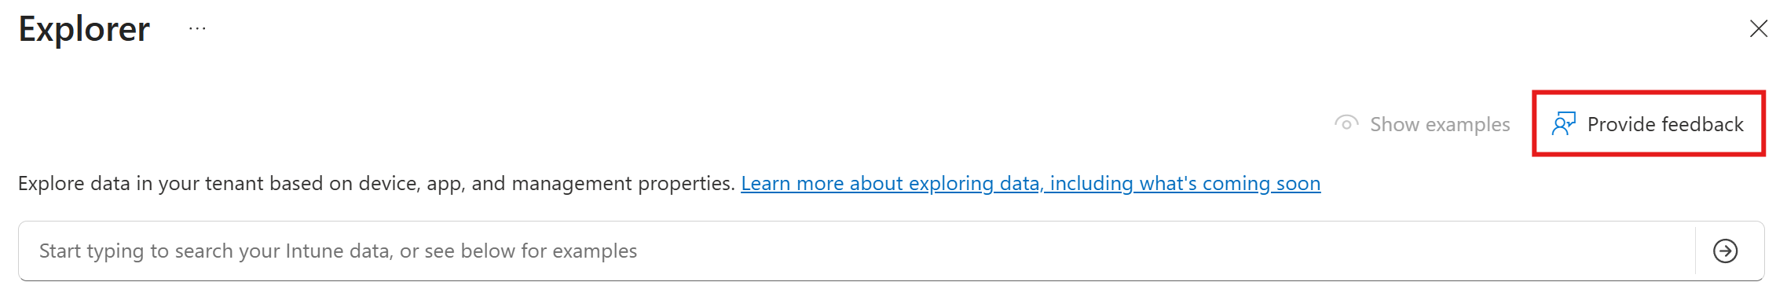This screenshot has width=1787, height=293.
Task: Close the Explorer pane
Action: pyautogui.click(x=1759, y=29)
